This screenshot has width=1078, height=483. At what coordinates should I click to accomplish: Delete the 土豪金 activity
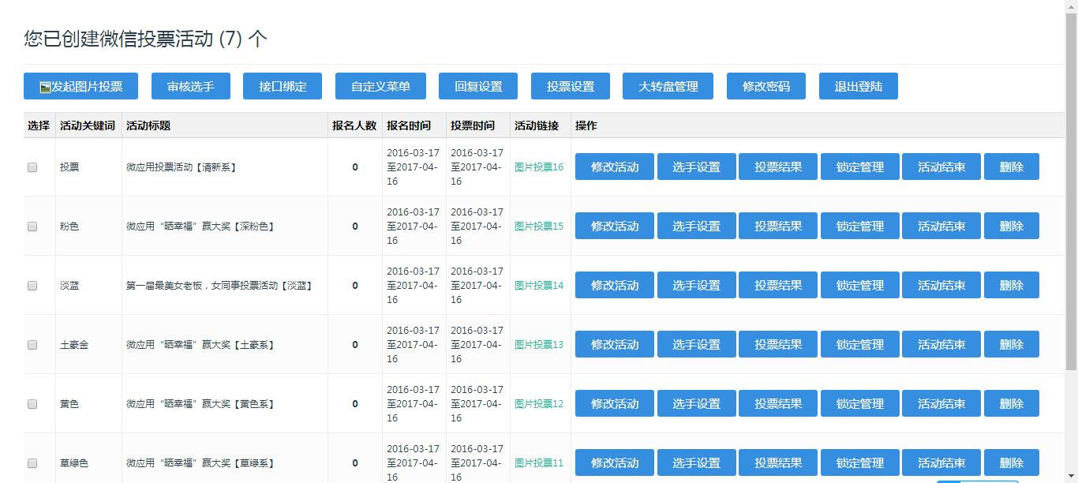click(1012, 344)
